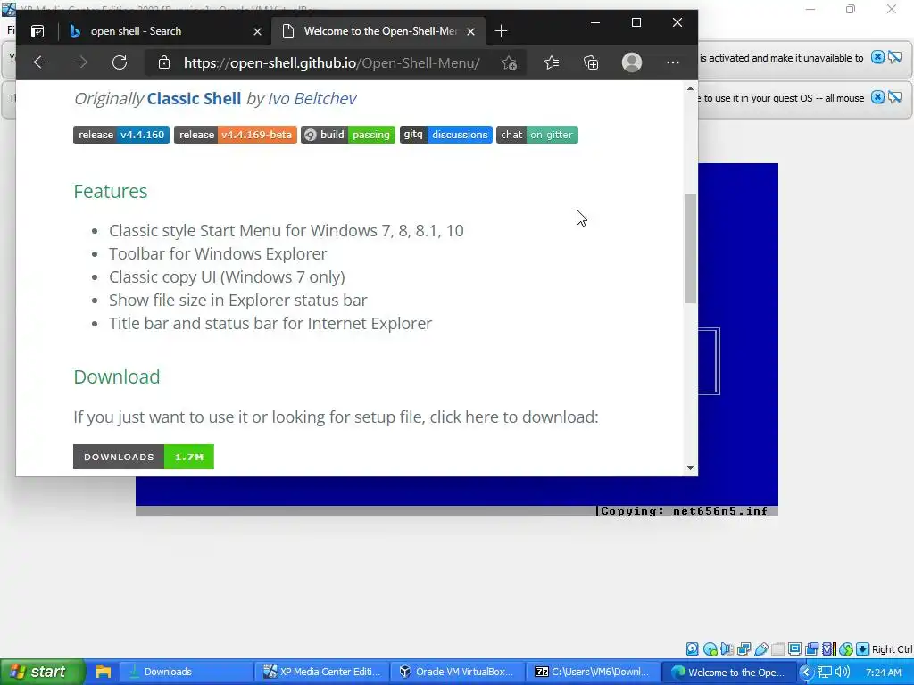
Task: Click VirtualBox optical disc indicator
Action: (710, 649)
